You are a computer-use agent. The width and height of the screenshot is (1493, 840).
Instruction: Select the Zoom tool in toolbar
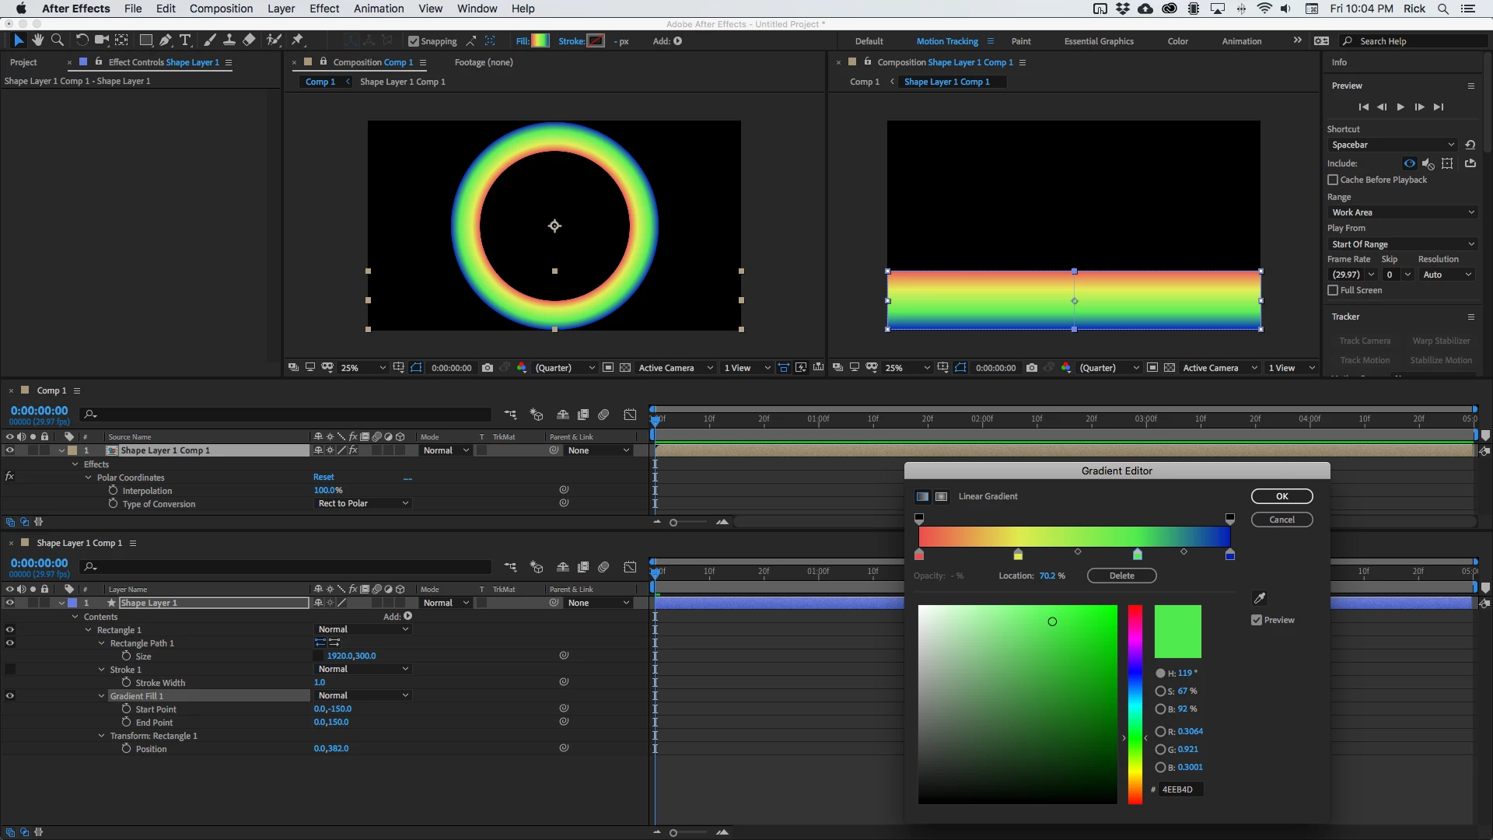[57, 40]
